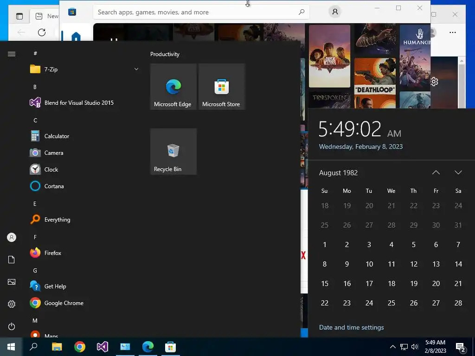This screenshot has width=475, height=356.
Task: Click page settings gear in Edge window
Action: tap(434, 82)
